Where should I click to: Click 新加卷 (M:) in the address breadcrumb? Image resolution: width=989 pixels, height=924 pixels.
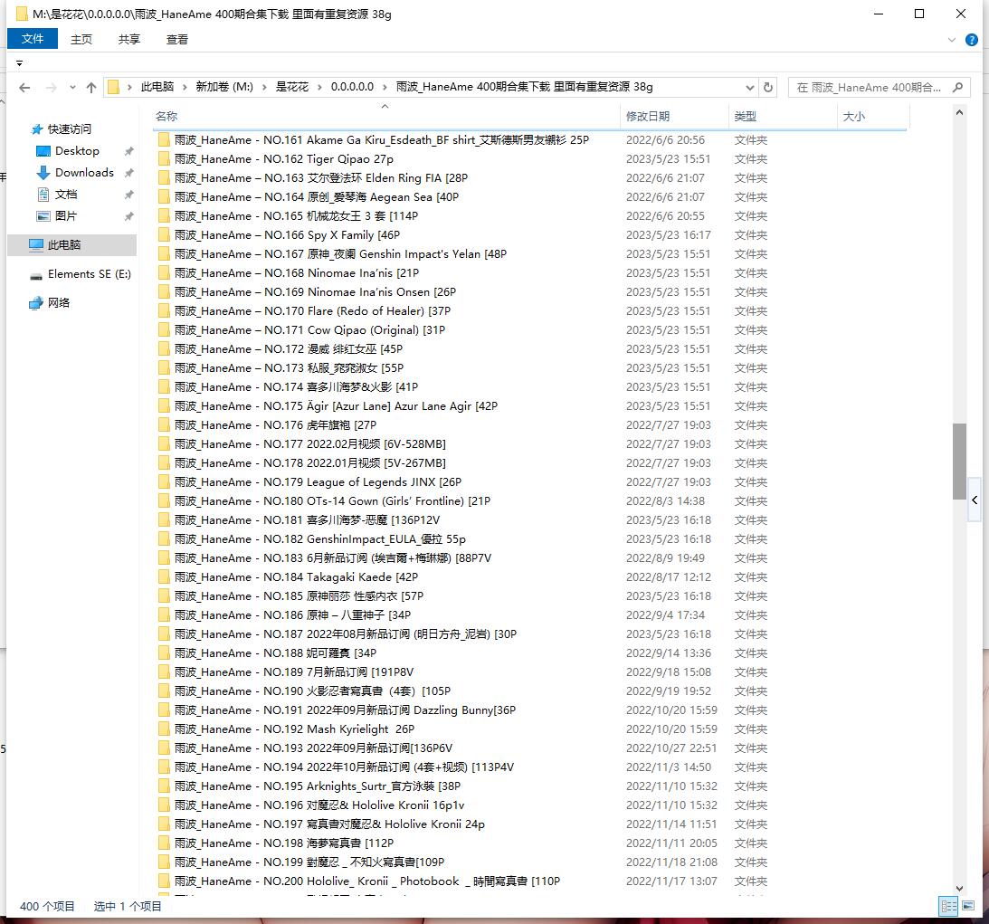coord(224,87)
